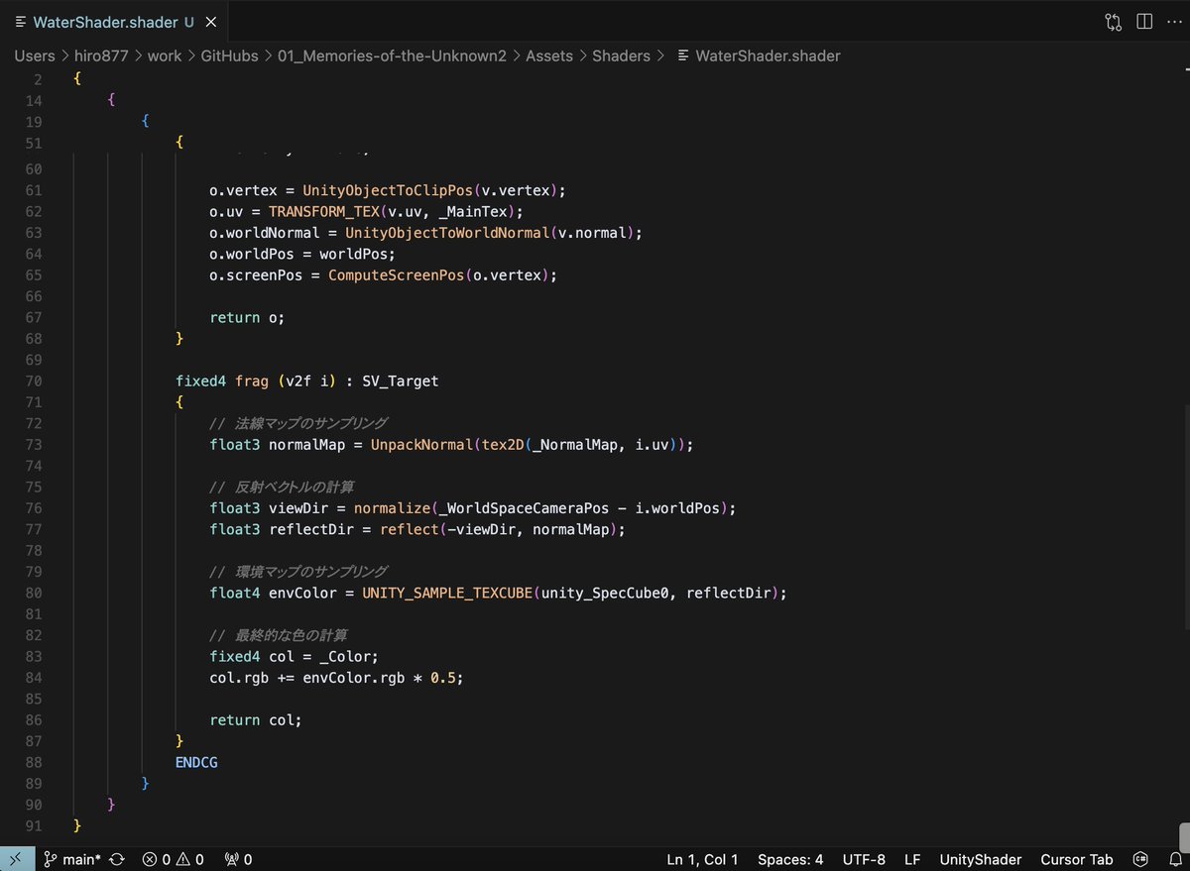Click 'return o;' on line 67
Viewport: 1190px width, 871px height.
click(248, 317)
